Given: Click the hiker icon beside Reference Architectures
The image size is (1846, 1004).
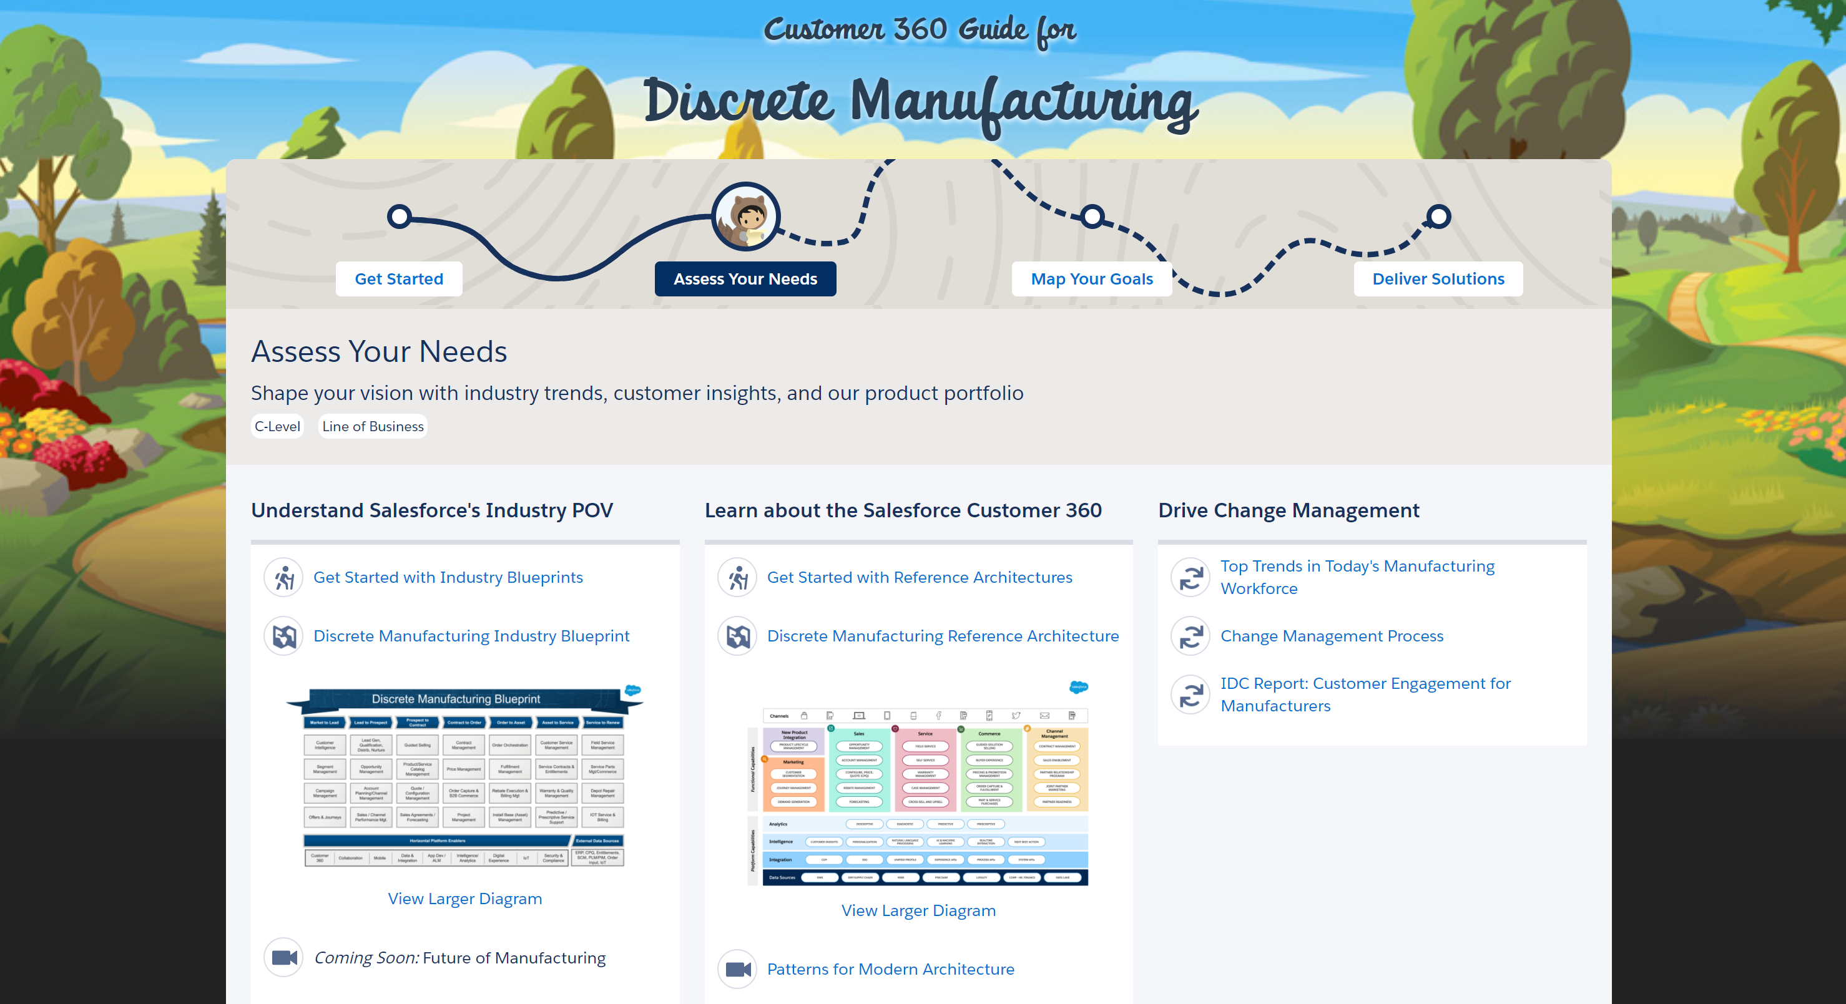Looking at the screenshot, I should coord(737,578).
